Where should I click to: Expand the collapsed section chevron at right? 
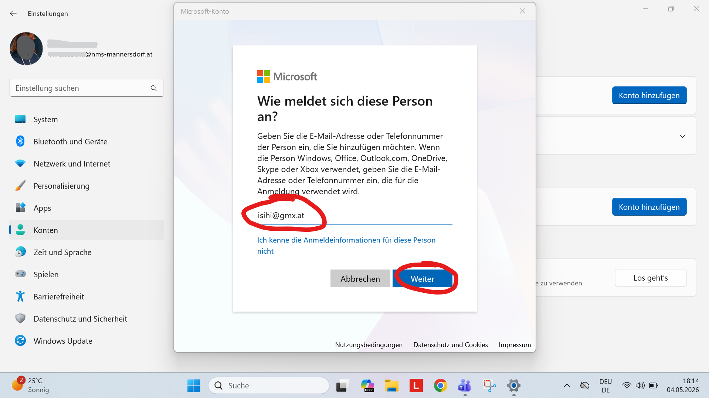[x=682, y=136]
